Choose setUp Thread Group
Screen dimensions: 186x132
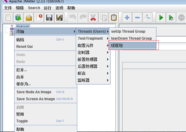click(x=133, y=31)
